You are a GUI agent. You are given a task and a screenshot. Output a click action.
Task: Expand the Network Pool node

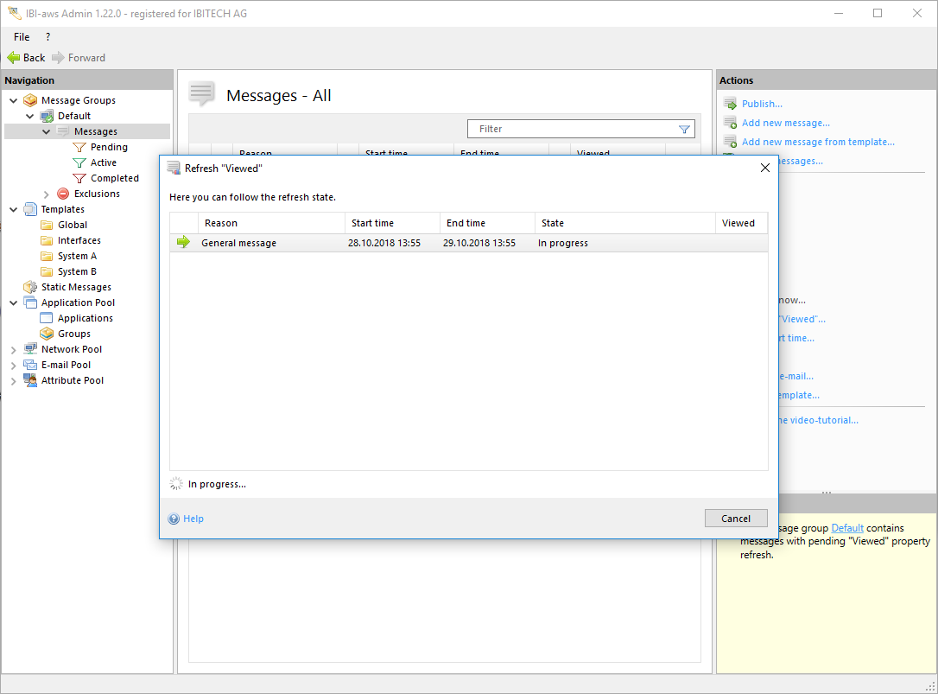click(14, 349)
